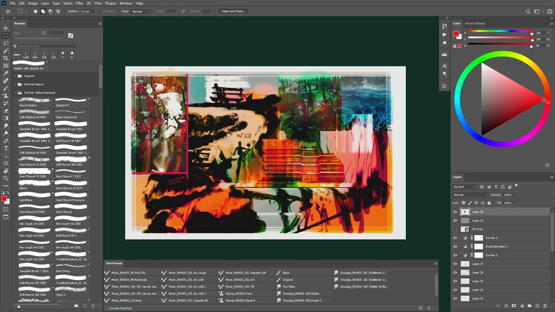
Task: Select the Type tool
Action: (x=6, y=149)
